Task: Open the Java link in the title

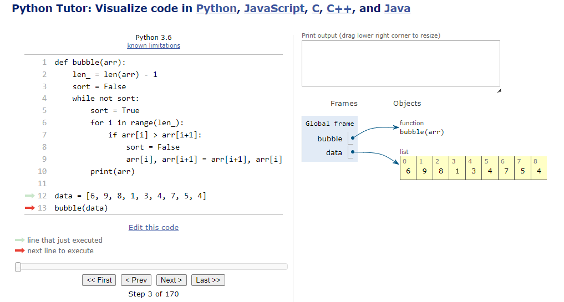Action: pos(397,8)
